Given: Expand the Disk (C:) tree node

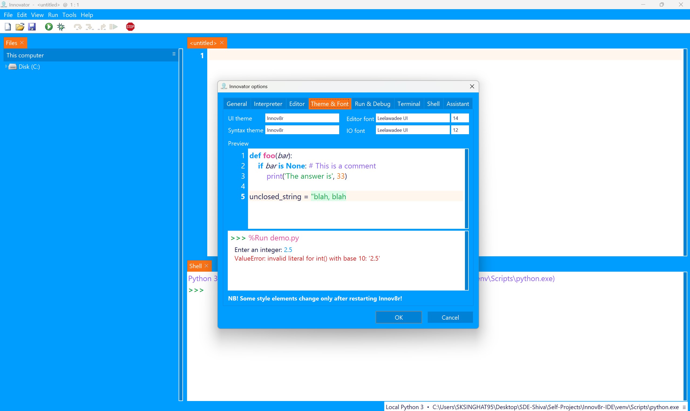Looking at the screenshot, I should [6, 67].
